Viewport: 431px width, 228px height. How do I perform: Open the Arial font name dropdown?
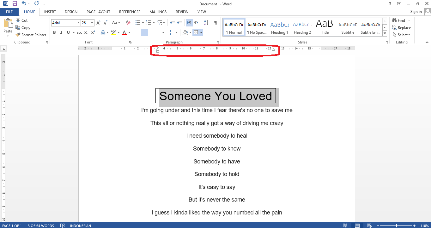pyautogui.click(x=78, y=23)
